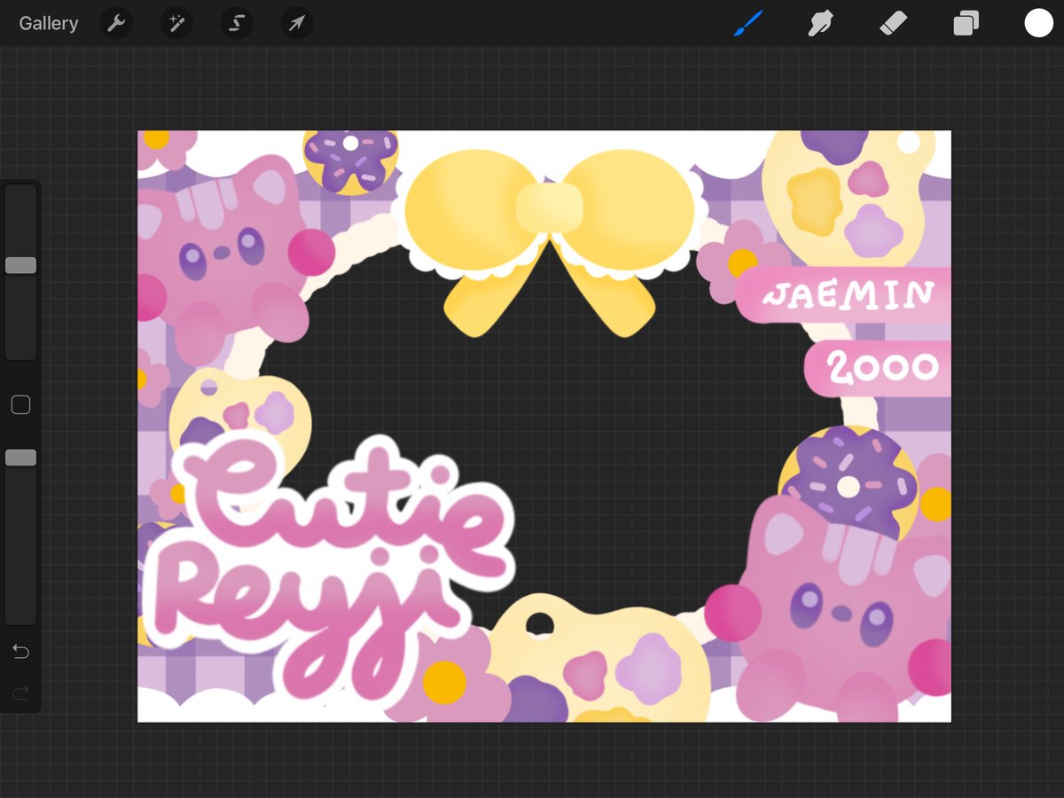Select the Brush tool

coord(748,23)
